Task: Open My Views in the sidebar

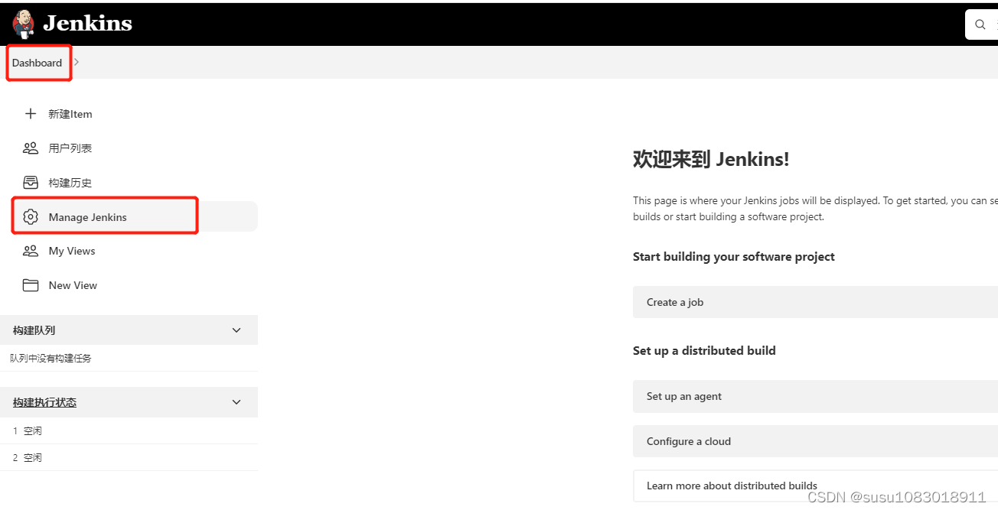Action: click(72, 251)
